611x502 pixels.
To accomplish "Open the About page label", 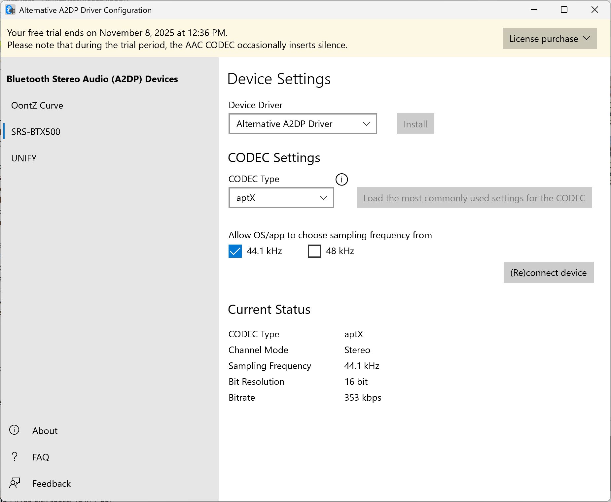I will [x=45, y=431].
